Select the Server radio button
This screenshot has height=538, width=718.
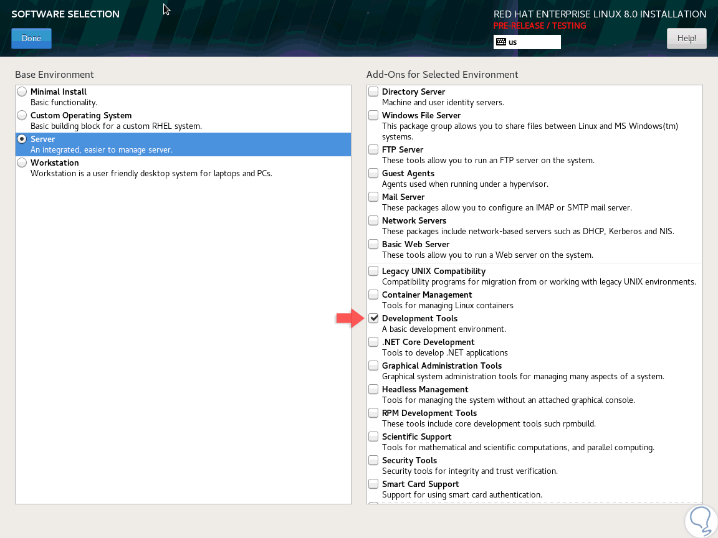click(22, 139)
